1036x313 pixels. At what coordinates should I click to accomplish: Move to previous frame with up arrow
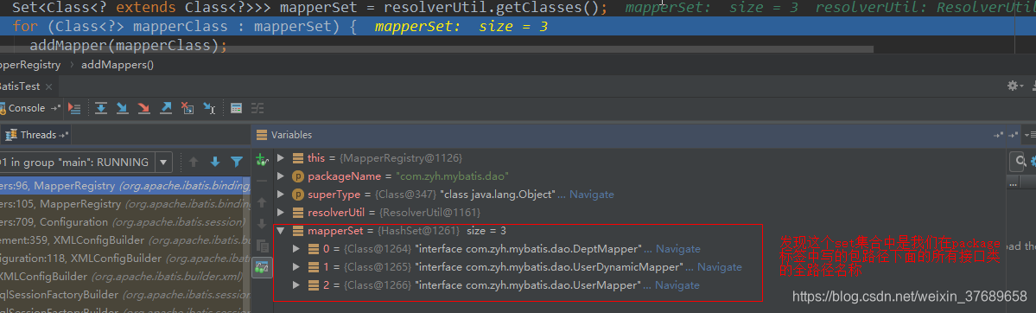(194, 162)
